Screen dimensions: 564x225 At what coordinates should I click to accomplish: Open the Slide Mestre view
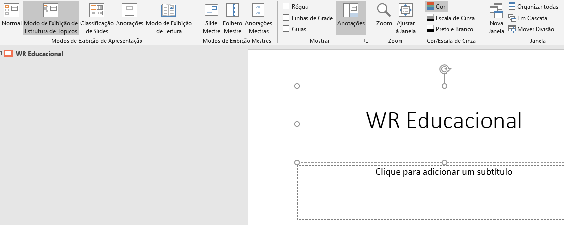click(x=211, y=18)
